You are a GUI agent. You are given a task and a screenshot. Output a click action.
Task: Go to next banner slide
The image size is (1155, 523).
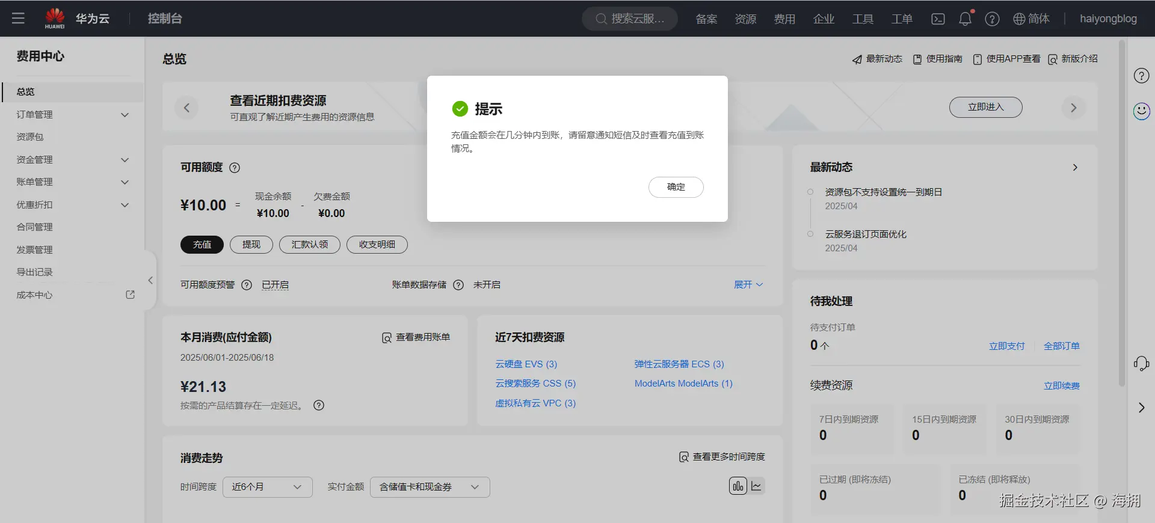(x=1074, y=108)
